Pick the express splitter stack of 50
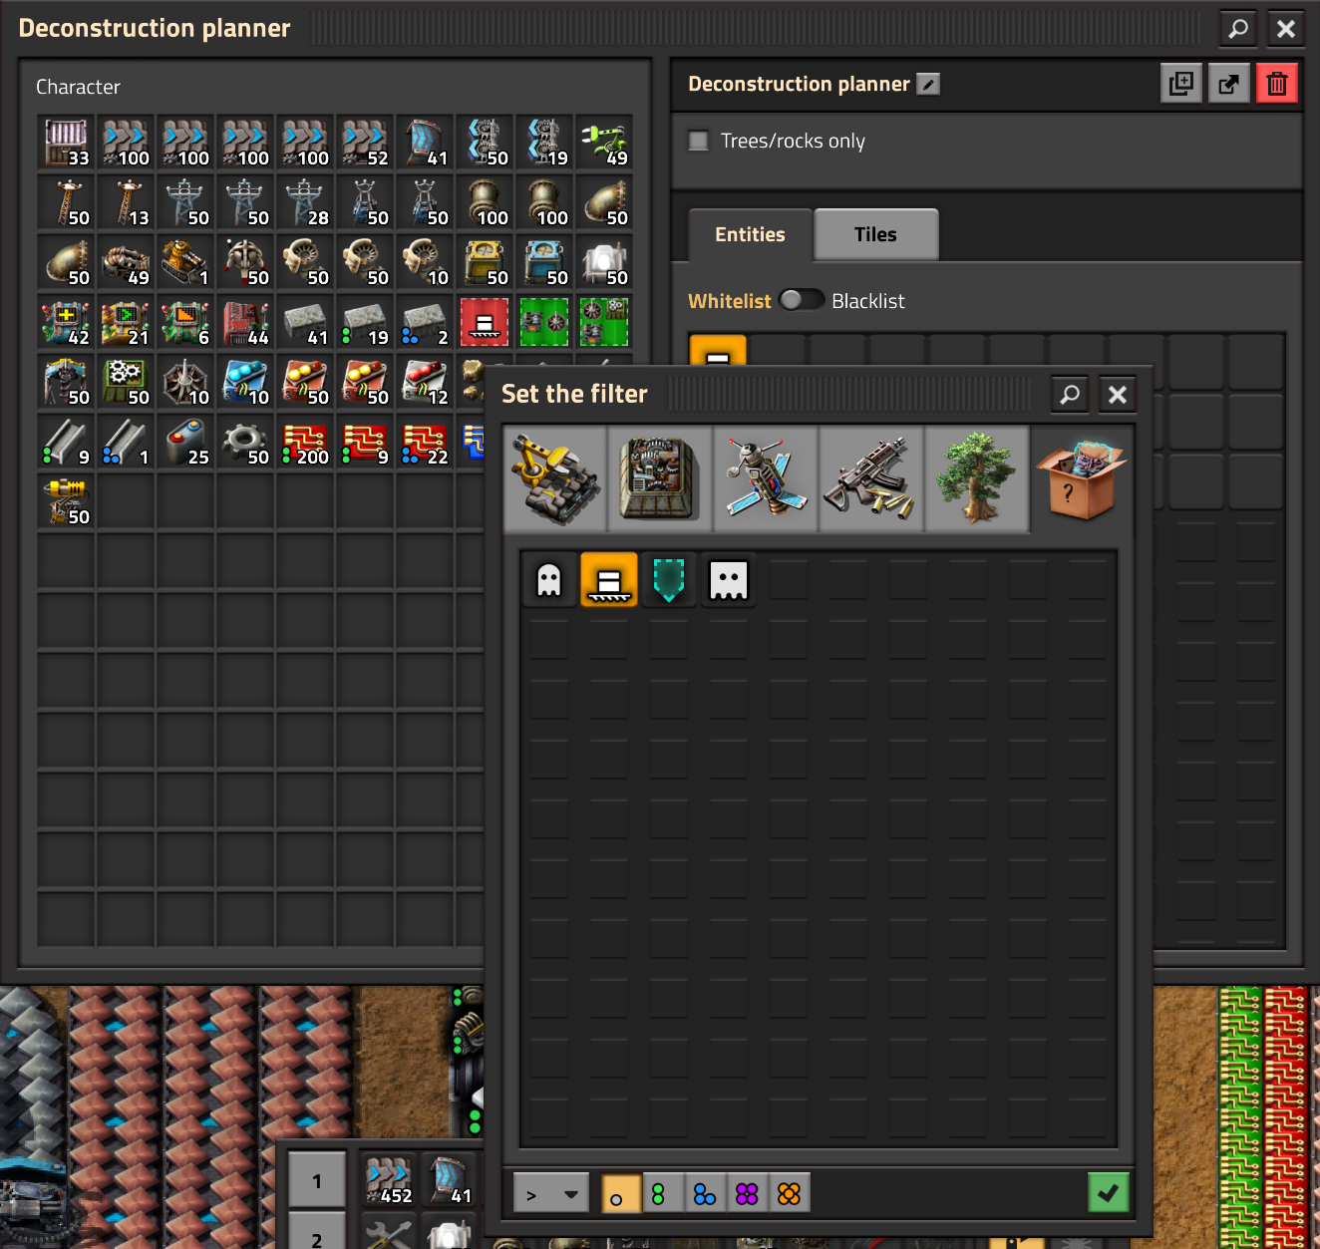This screenshot has width=1320, height=1249. 486,143
